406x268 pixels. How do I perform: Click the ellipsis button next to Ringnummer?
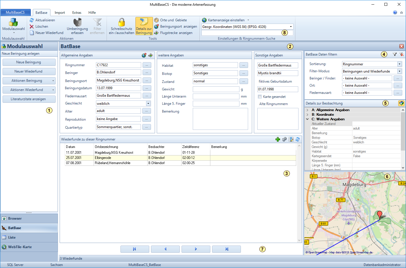(x=147, y=65)
